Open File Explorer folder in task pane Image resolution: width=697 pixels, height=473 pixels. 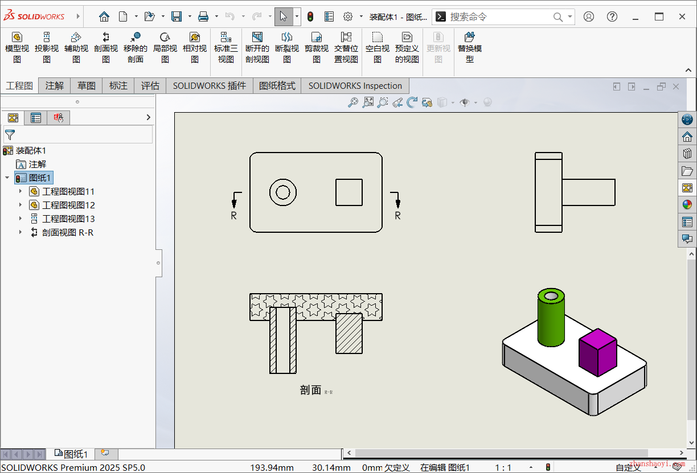687,171
